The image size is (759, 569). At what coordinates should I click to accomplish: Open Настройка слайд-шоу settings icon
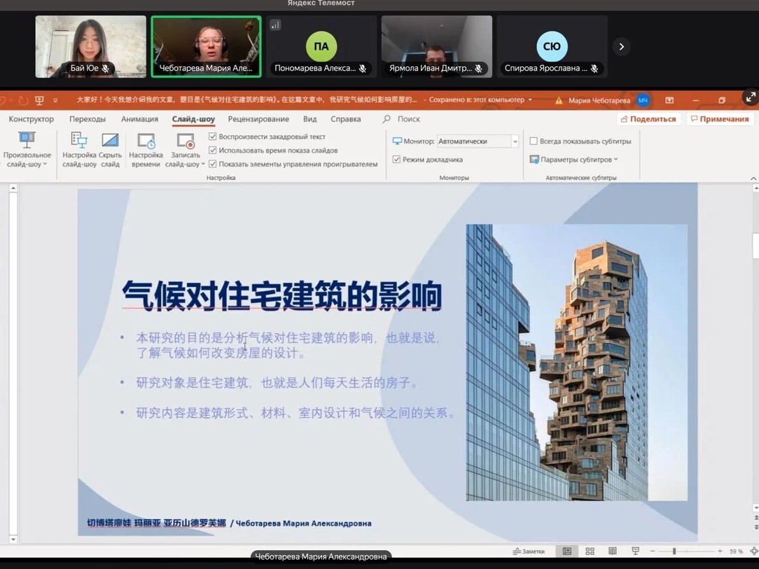coord(79,141)
